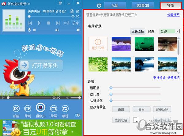
Task: Collapse side panel with the arrow toggle
Action: point(77,115)
